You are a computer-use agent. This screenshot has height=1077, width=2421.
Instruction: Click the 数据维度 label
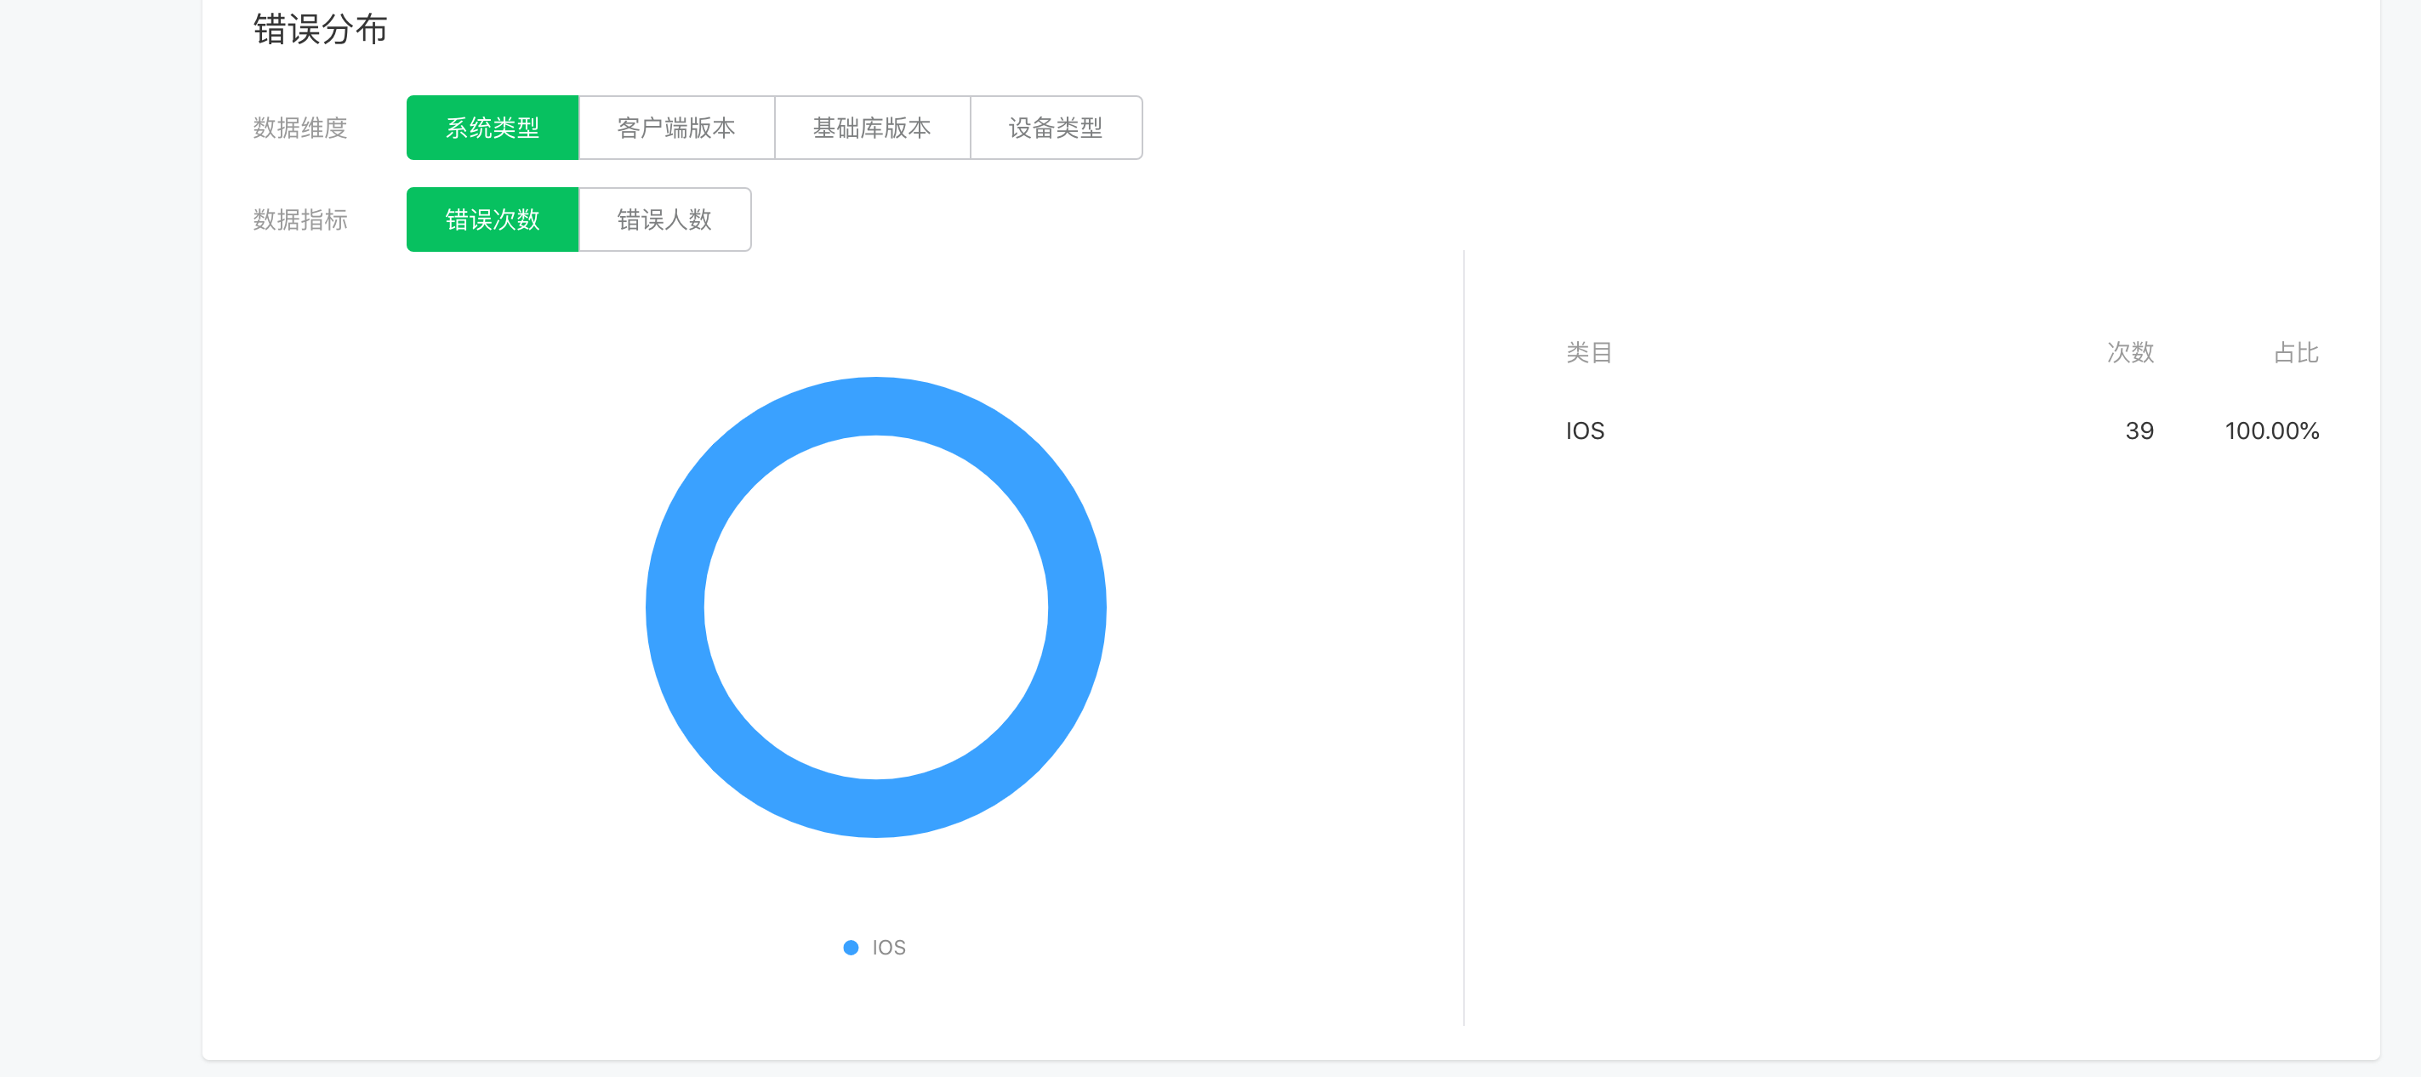click(x=299, y=127)
